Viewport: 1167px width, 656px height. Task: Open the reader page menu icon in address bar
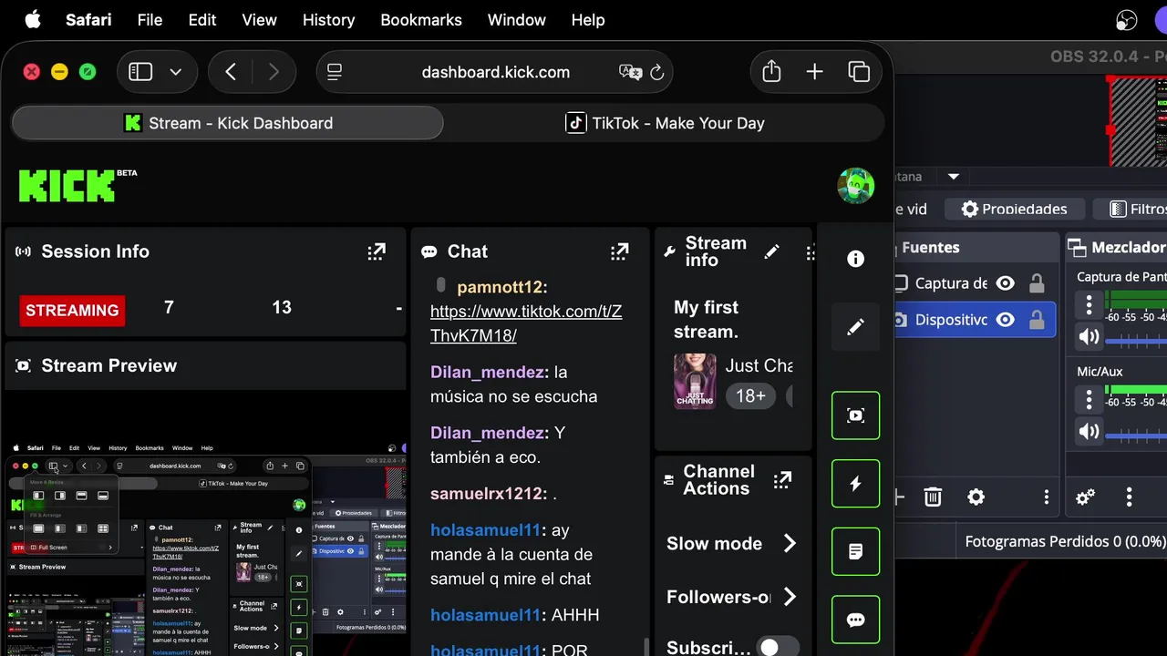(335, 72)
